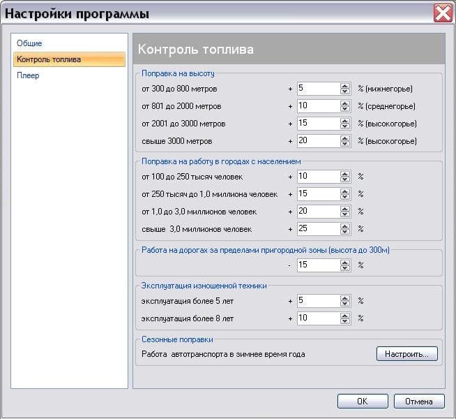This screenshot has width=456, height=419.
Task: Decrease value for "свыше 3000 метров"
Action: click(344, 144)
